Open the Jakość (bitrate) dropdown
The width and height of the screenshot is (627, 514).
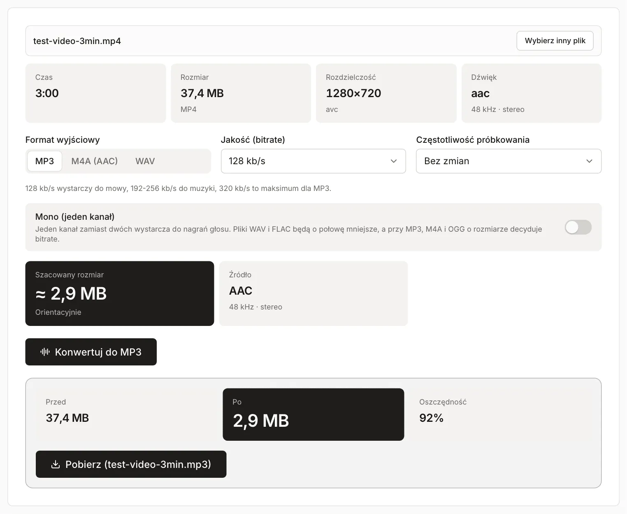tap(313, 161)
